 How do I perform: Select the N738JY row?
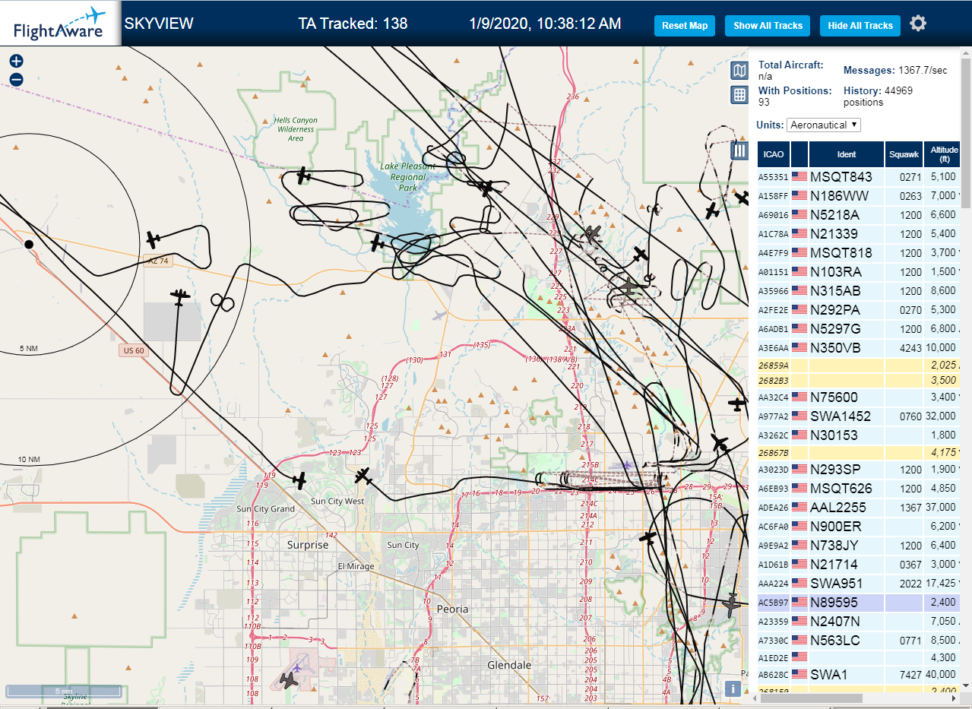(859, 545)
